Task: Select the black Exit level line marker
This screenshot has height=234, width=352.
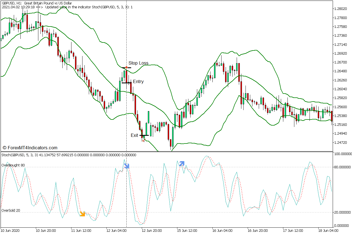Action: click(x=144, y=135)
